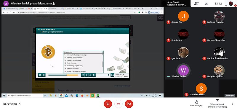237x110 pixels.
Task: Open the three-dot more options menu
Action: coord(233,104)
